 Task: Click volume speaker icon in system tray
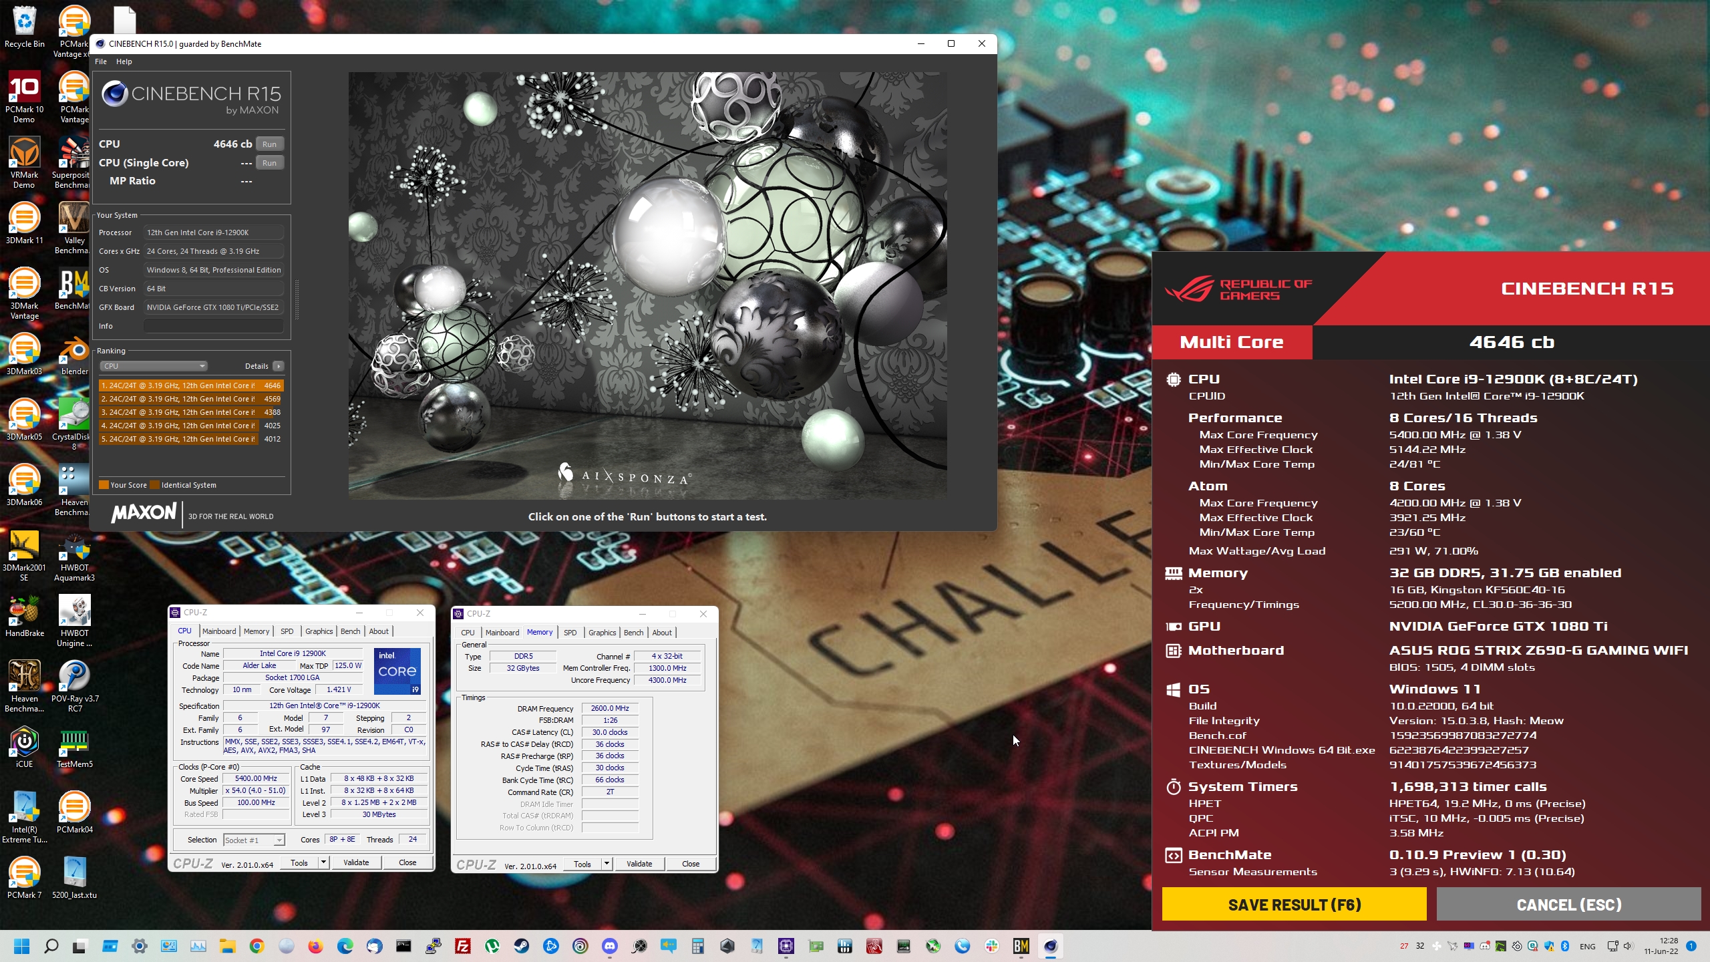coord(1628,946)
